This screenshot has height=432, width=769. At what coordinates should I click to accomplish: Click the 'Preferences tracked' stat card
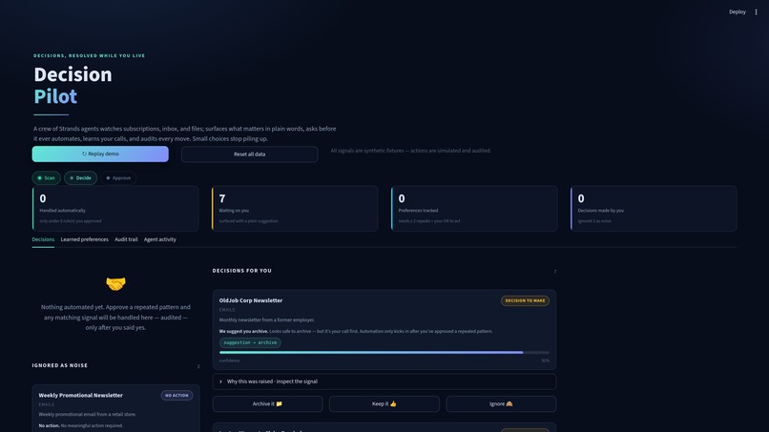point(474,209)
